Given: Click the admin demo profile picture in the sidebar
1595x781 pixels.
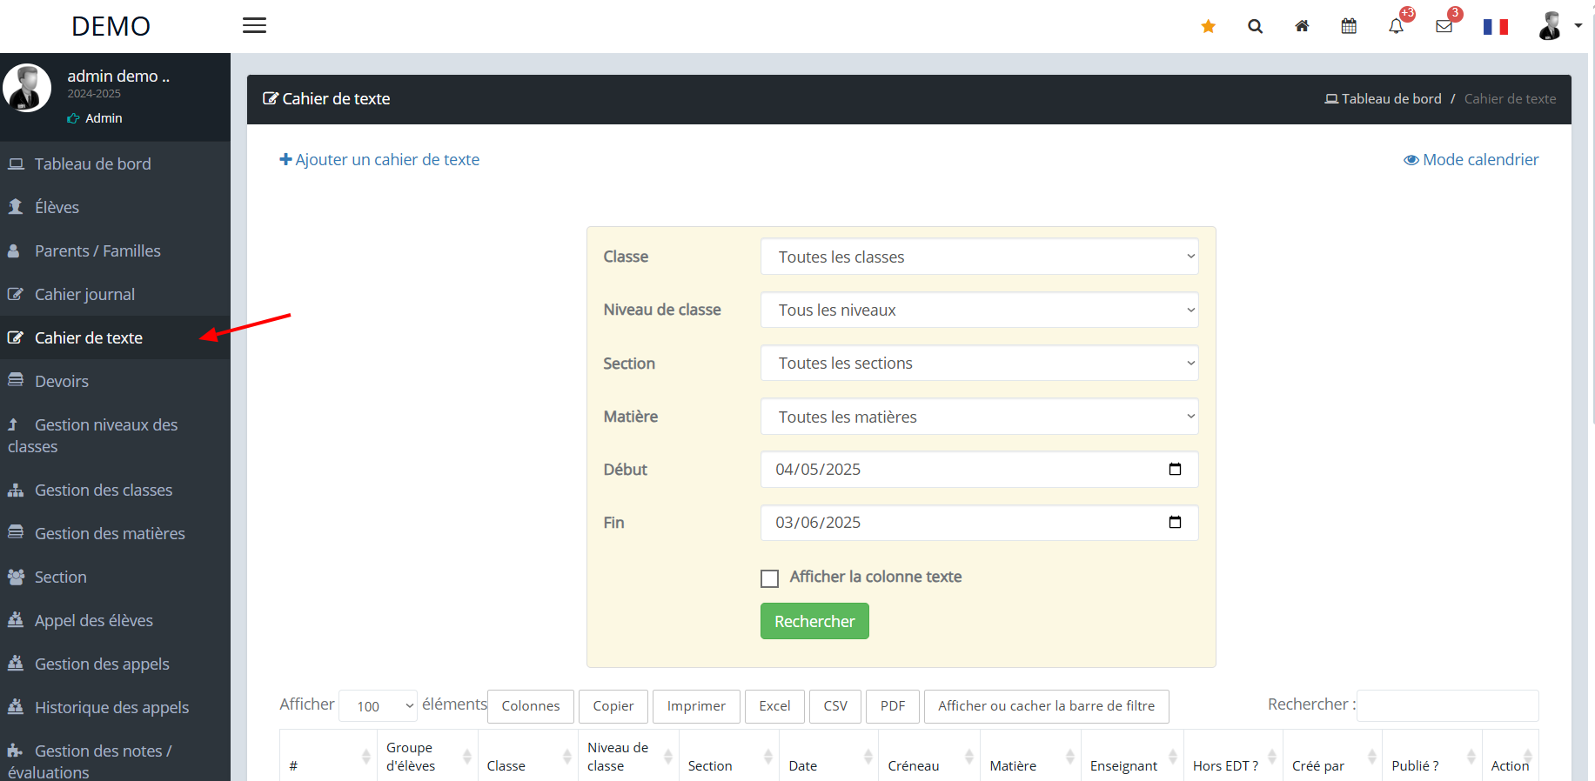Looking at the screenshot, I should coord(27,88).
